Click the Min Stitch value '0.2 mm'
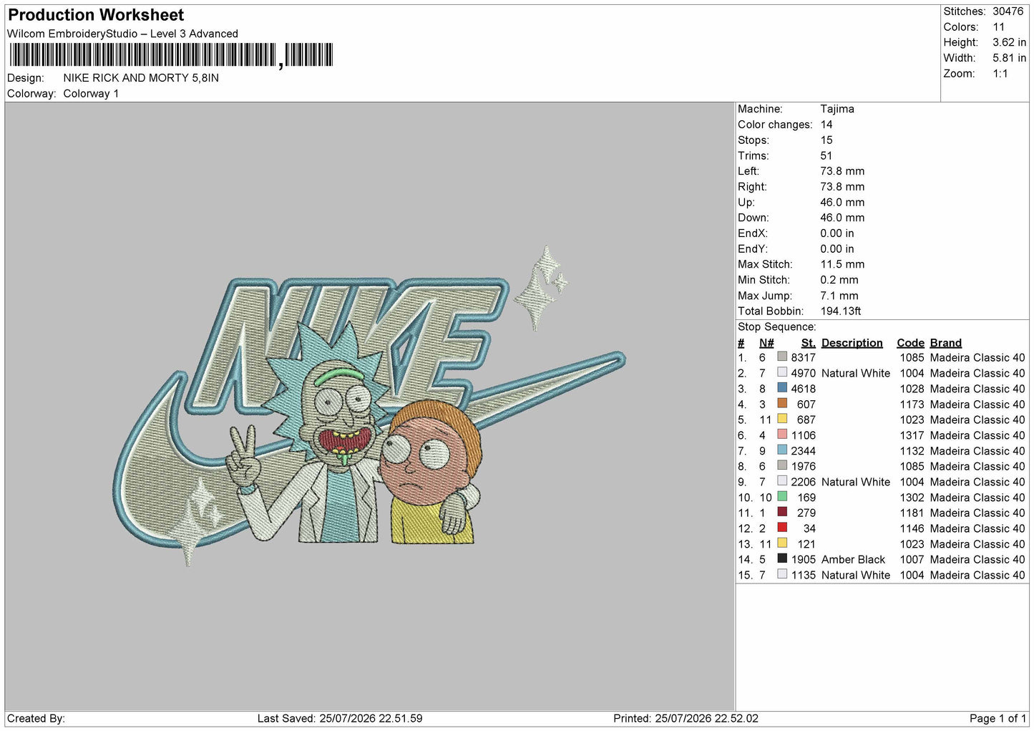1034x731 pixels. tap(839, 280)
